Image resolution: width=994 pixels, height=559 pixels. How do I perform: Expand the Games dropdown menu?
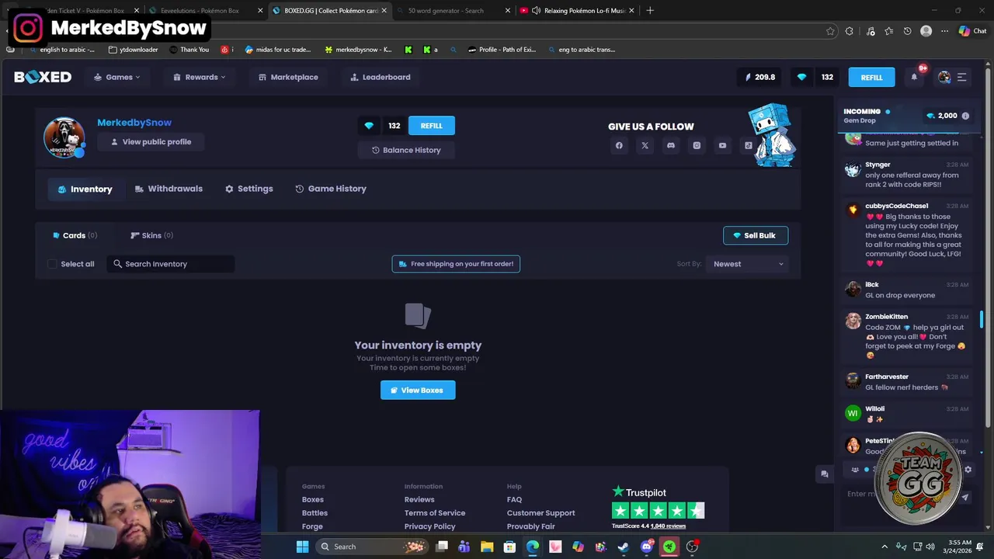tap(117, 77)
